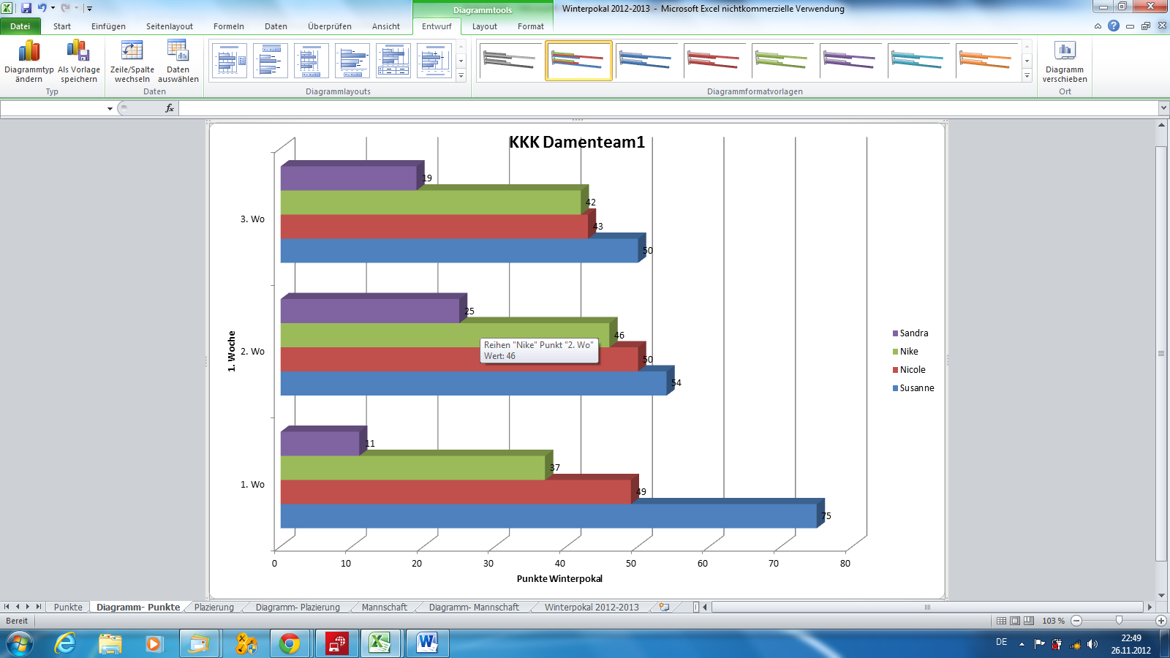Apply the green chart style
Screen dimensions: 1170x658
tap(782, 61)
